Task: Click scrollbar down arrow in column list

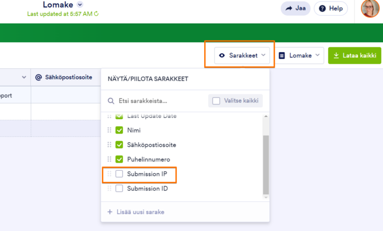Action: 266,197
